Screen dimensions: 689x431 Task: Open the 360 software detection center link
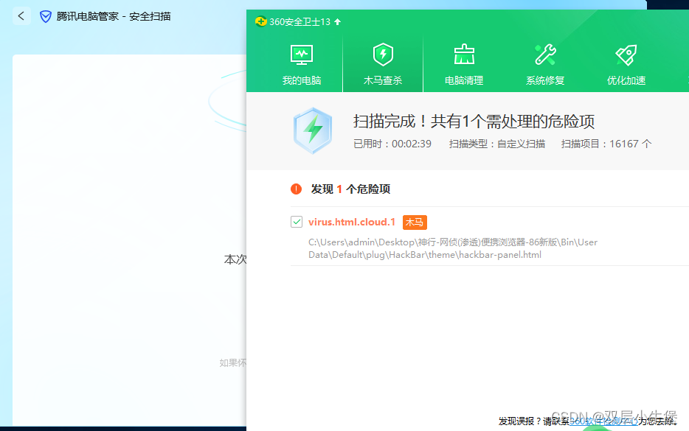(x=603, y=421)
